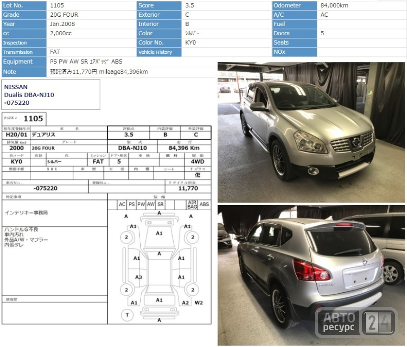This screenshot has width=407, height=347.
Task: Click the AIR BAG equipment box
Action: point(192,204)
